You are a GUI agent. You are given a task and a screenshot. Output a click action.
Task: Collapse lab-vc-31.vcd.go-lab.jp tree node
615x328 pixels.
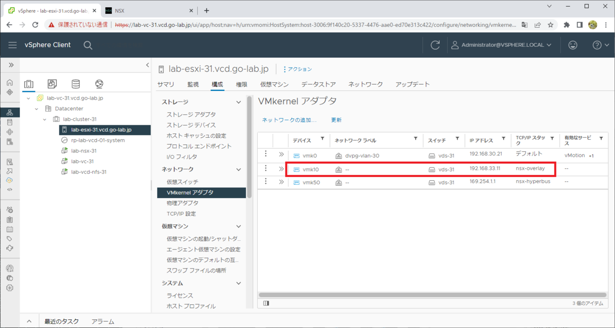pos(28,98)
